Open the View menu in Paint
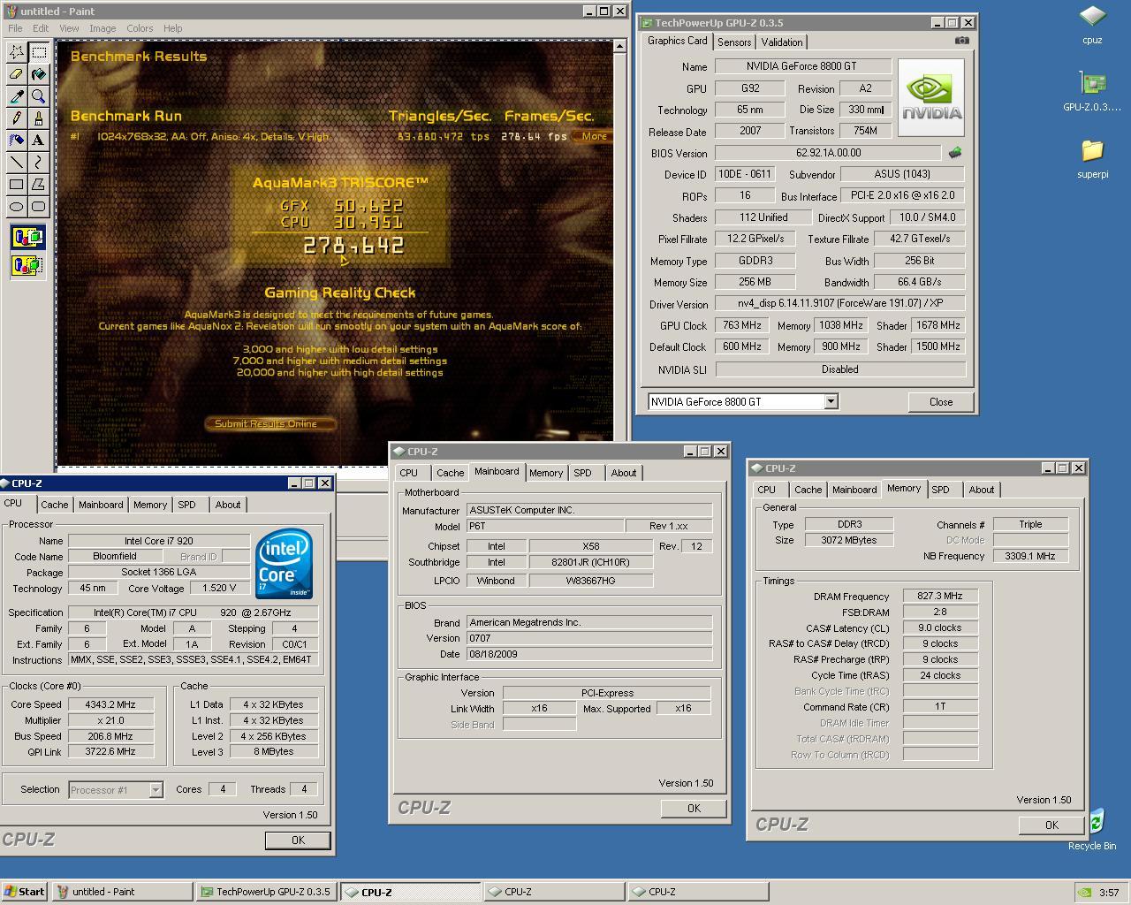The image size is (1131, 905). (x=69, y=28)
